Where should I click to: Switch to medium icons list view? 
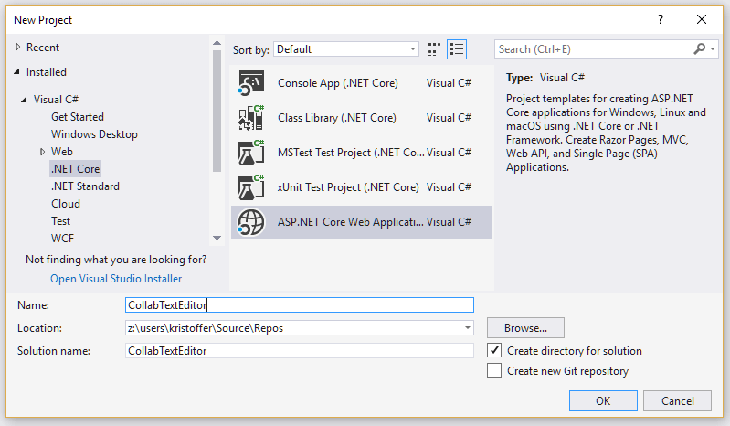pos(457,49)
